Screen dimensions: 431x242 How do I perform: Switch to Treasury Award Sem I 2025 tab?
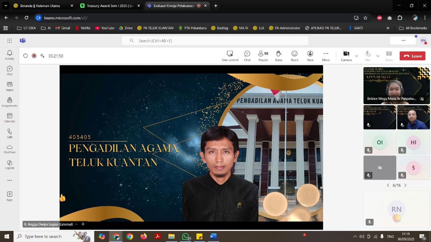110,6
